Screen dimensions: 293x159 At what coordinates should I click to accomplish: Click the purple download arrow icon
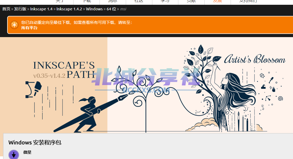coord(14,155)
